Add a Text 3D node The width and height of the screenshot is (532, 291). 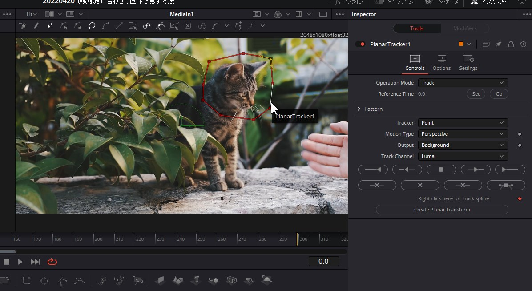pyautogui.click(x=196, y=280)
